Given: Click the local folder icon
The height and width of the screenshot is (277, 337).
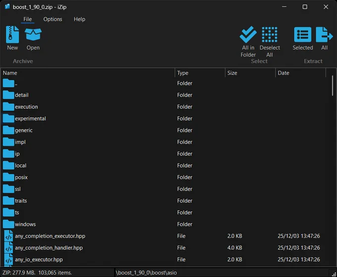Looking at the screenshot, I should click(8, 165).
